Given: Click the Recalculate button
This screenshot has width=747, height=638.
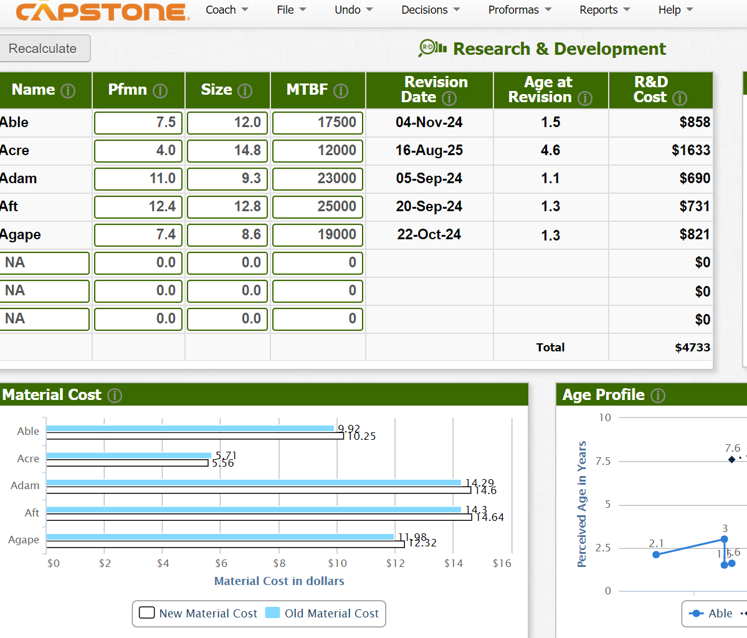Looking at the screenshot, I should pos(43,49).
